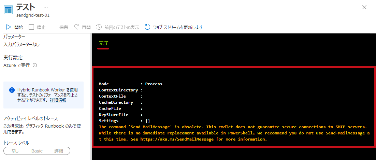Click the 完了 status text
The height and width of the screenshot is (160, 376).
[x=104, y=43]
